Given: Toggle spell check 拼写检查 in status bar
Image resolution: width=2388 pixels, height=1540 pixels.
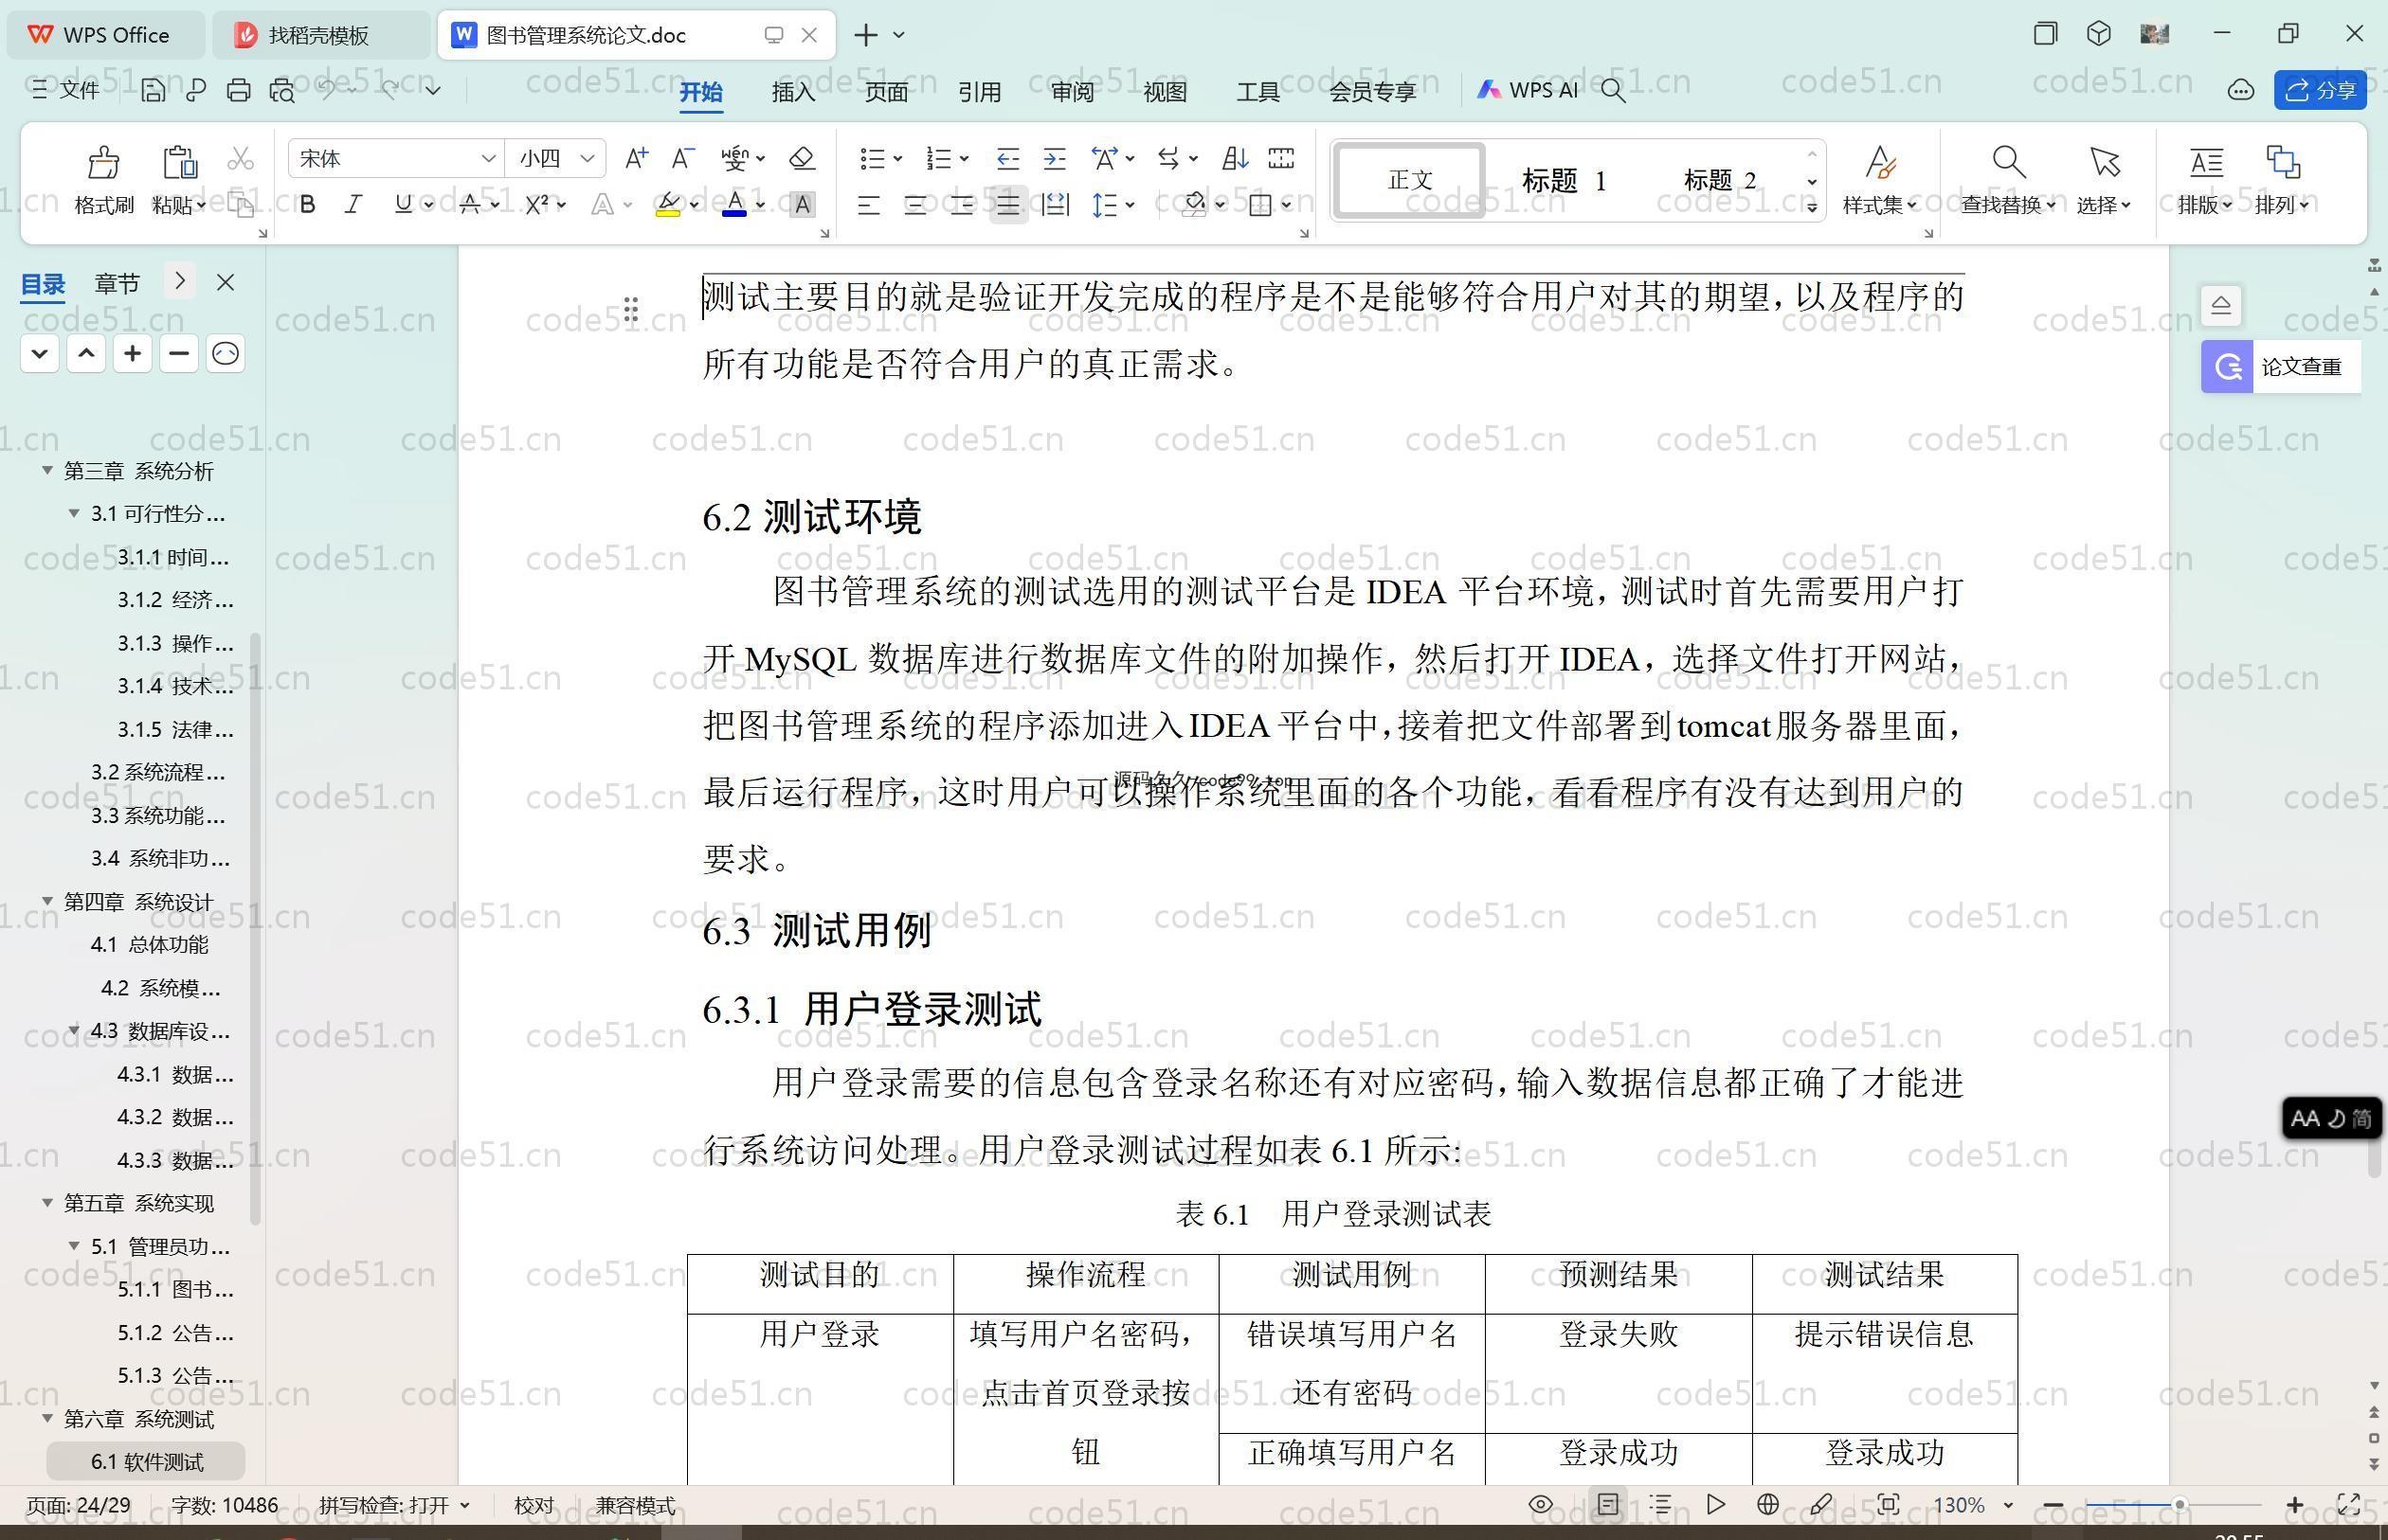Looking at the screenshot, I should [x=385, y=1505].
